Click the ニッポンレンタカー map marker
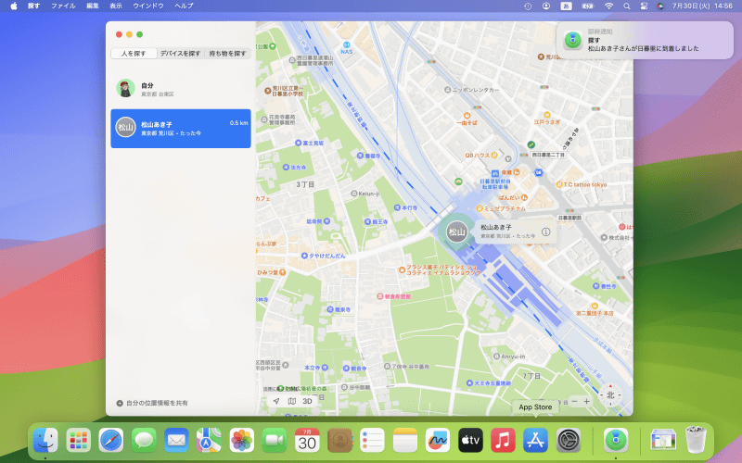The height and width of the screenshot is (463, 742). point(448,90)
